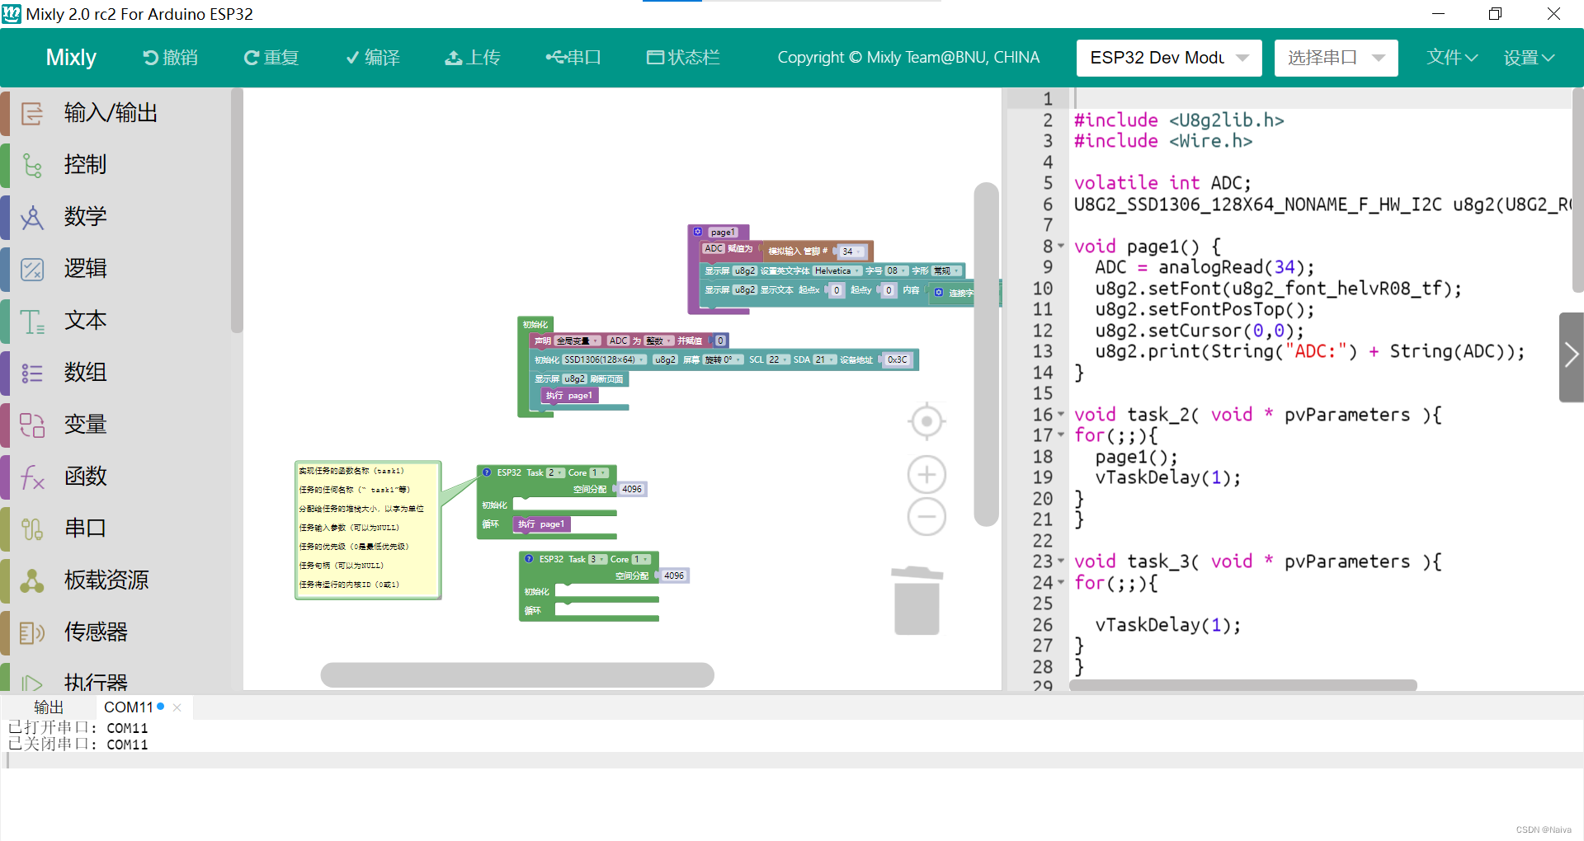Collapse the fold arrow at line 23
The height and width of the screenshot is (841, 1584).
[1061, 561]
